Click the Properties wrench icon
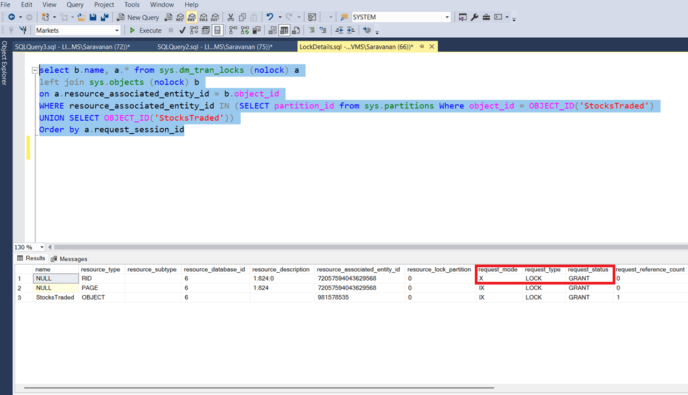The image size is (688, 395). point(474,17)
